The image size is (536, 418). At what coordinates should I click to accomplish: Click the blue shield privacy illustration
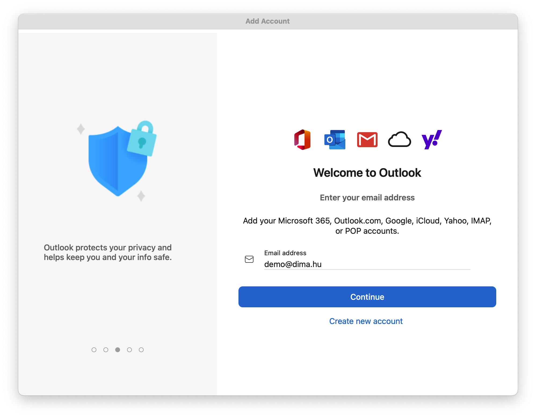pos(118,161)
